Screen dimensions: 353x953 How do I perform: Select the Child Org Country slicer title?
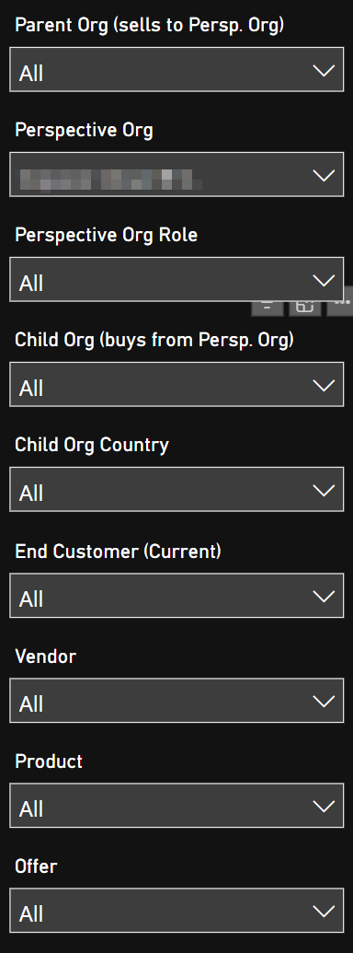pyautogui.click(x=92, y=446)
